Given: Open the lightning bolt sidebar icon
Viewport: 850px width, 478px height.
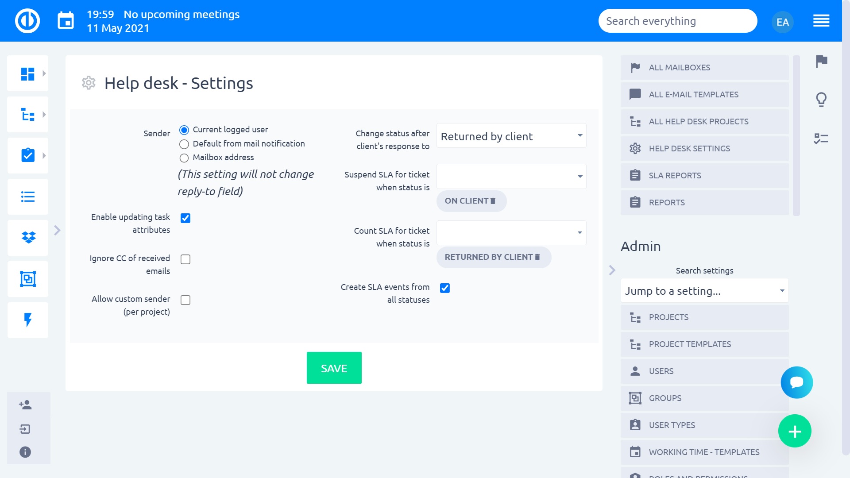Looking at the screenshot, I should pyautogui.click(x=28, y=320).
